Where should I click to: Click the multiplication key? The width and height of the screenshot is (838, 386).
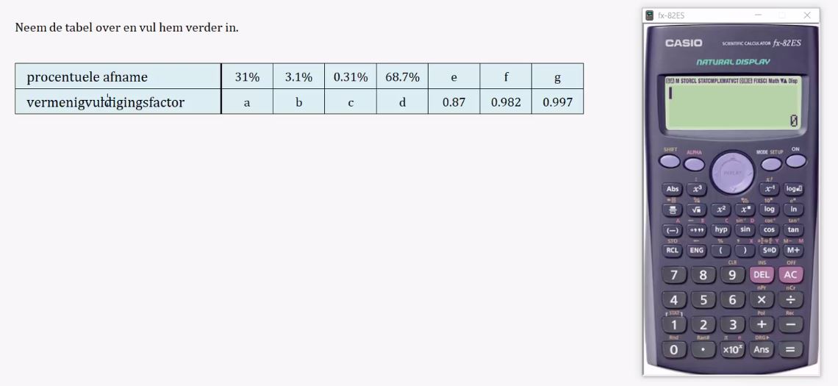point(761,299)
